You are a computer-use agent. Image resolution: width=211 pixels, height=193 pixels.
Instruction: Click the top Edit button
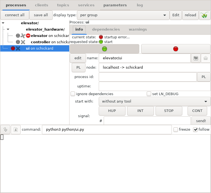coord(176,15)
